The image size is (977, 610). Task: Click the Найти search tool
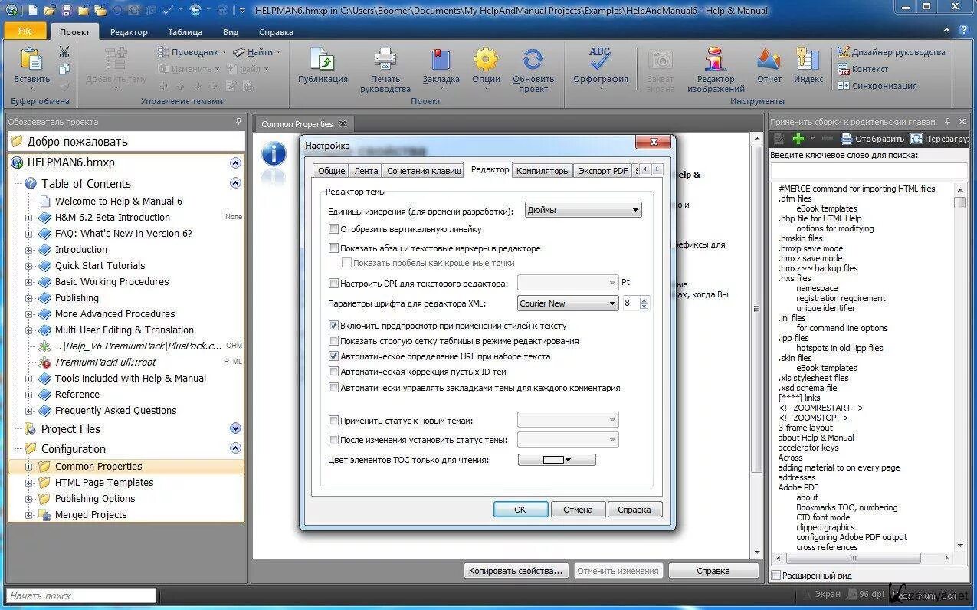pos(257,52)
